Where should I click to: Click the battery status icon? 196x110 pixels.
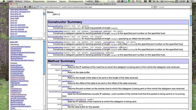162,1
